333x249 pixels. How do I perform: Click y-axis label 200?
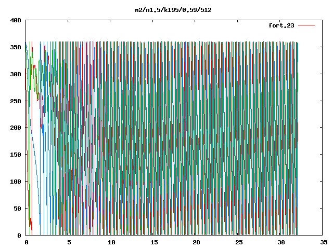click(x=16, y=128)
